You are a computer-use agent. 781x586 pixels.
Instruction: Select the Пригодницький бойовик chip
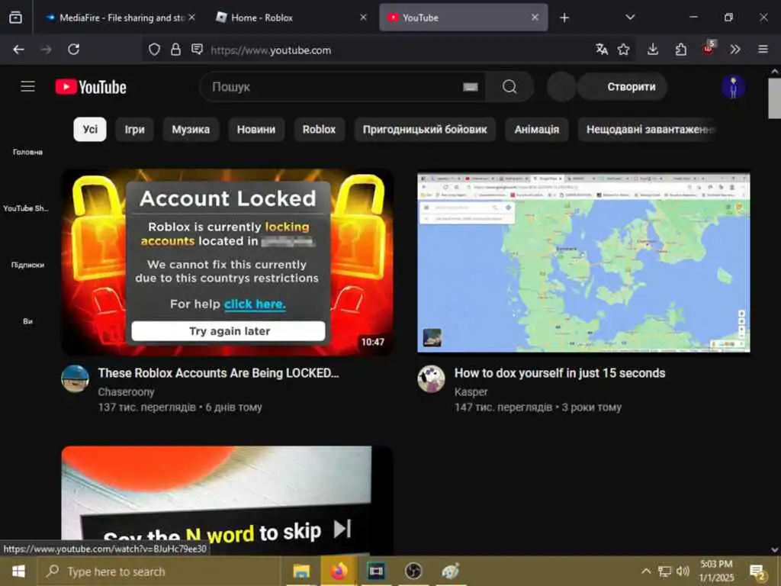point(425,130)
